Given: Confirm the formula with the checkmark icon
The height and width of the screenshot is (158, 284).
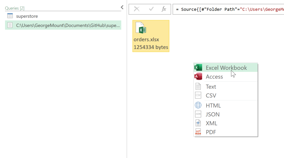Looking at the screenshot, I should point(151,9).
